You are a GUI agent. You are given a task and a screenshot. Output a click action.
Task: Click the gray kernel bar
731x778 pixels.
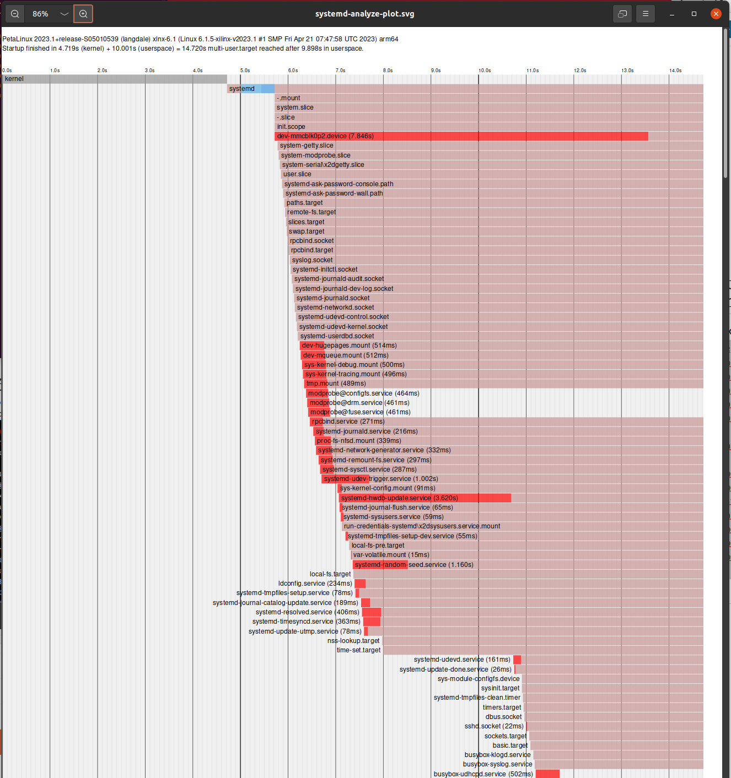pos(115,79)
